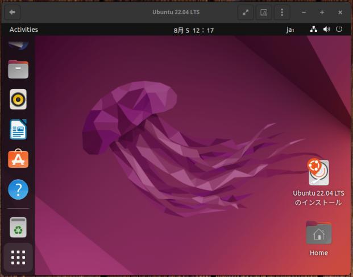Open the power system menu icon
Screen dimensions: 353x277
tap(339, 29)
